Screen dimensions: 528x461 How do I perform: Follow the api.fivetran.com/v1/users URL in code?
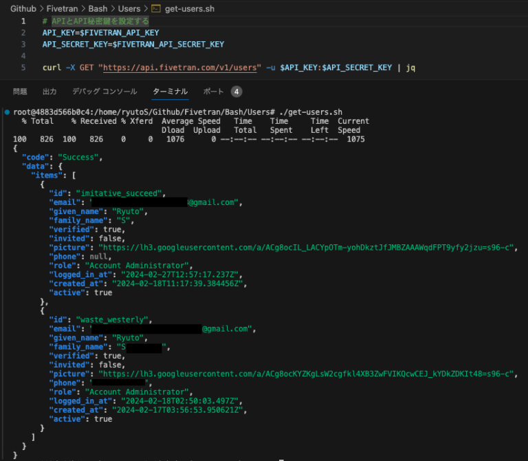(181, 67)
